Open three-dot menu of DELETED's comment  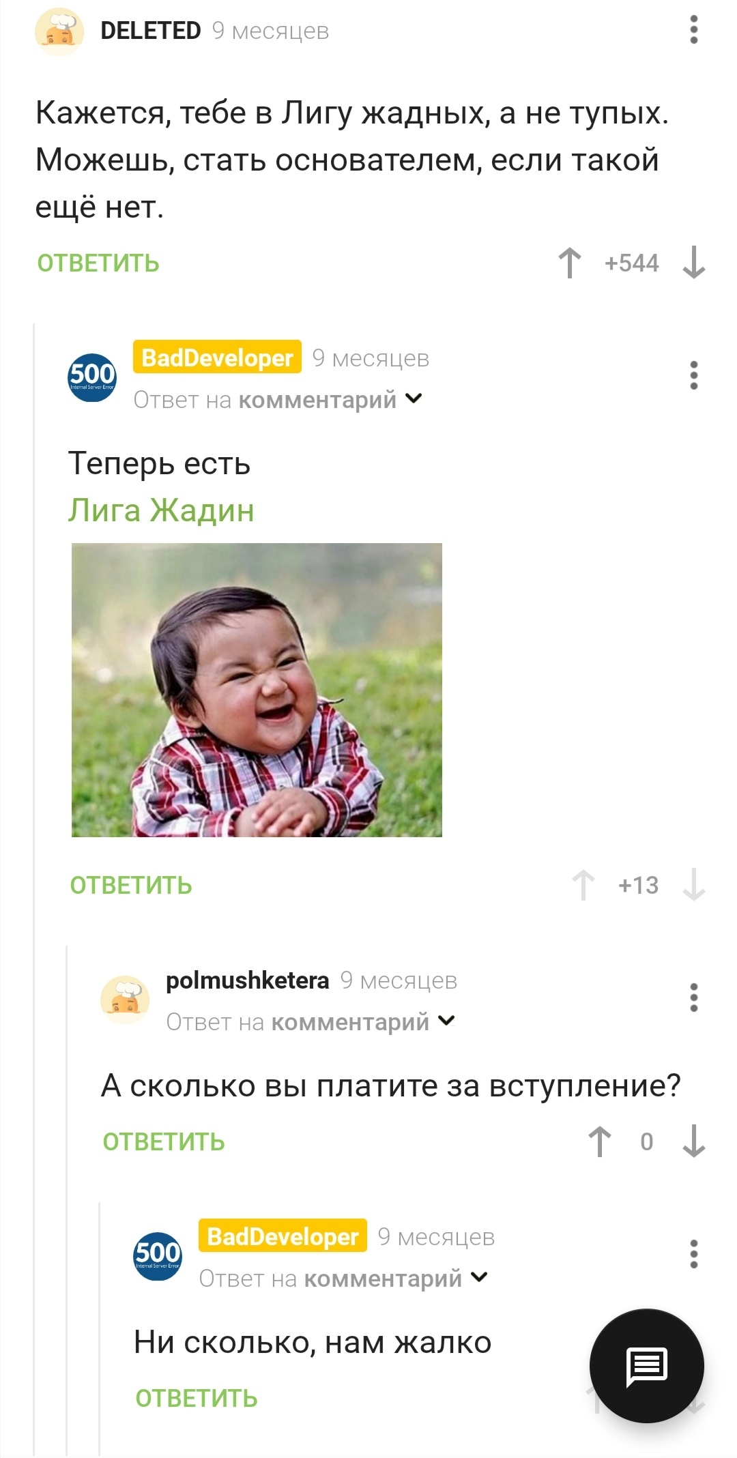[693, 30]
